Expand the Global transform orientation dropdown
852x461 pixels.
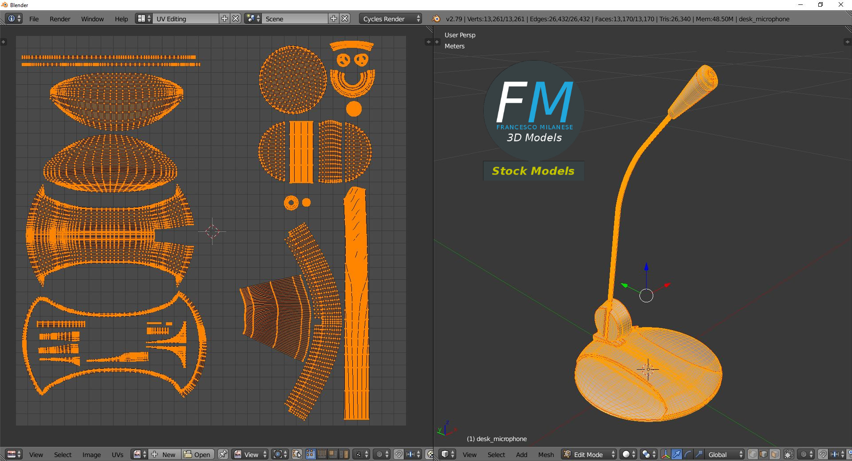[x=725, y=454]
